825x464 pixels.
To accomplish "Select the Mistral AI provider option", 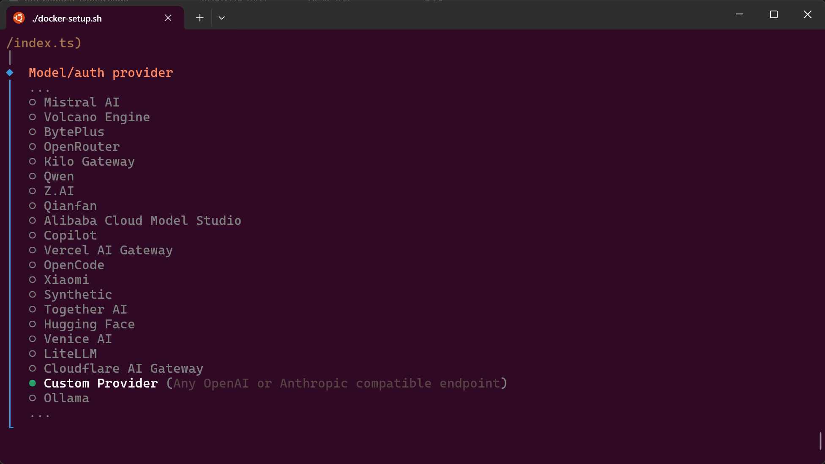I will pyautogui.click(x=74, y=102).
